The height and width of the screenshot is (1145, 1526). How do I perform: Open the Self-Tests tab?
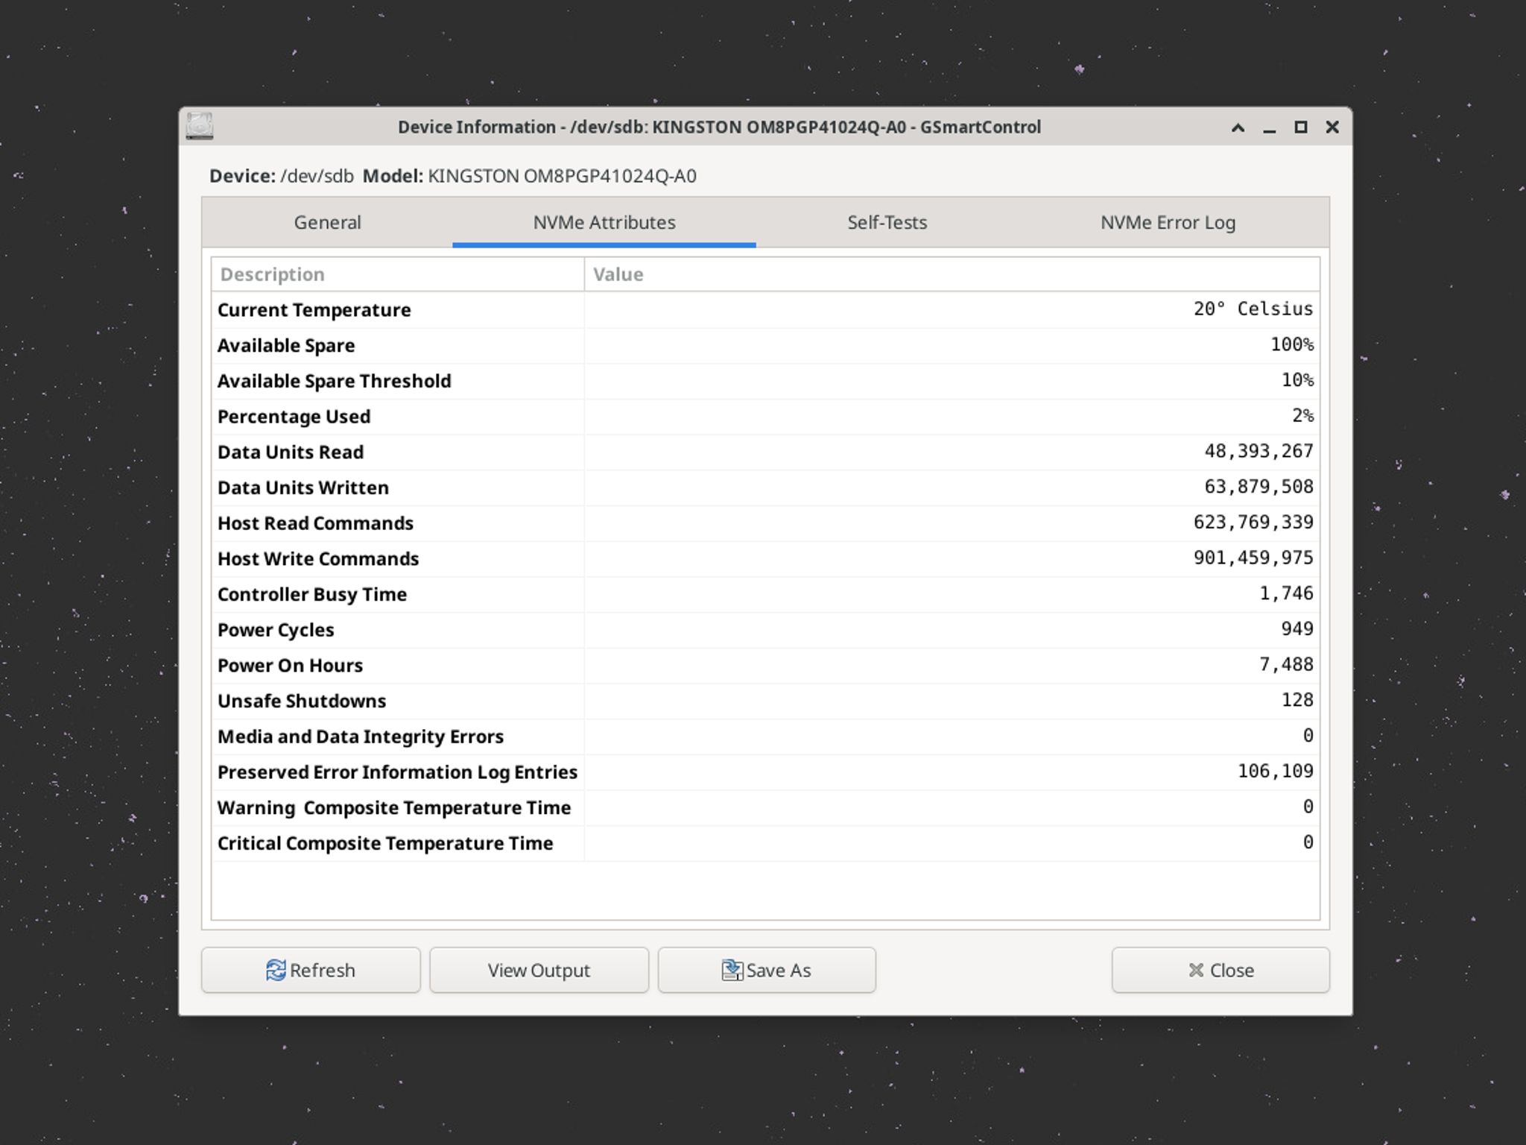[x=887, y=222]
